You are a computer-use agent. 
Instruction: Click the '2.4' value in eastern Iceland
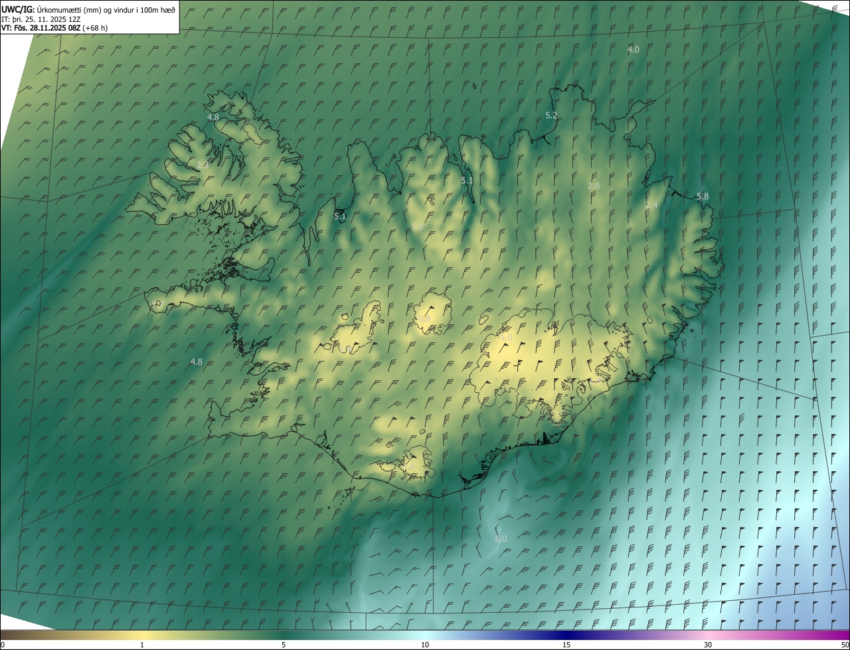pos(651,205)
